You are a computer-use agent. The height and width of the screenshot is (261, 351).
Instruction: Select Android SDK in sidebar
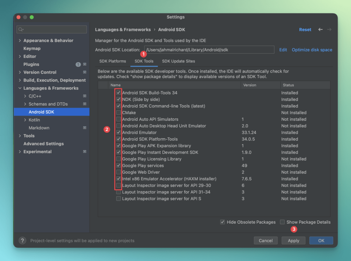pyautogui.click(x=52, y=112)
